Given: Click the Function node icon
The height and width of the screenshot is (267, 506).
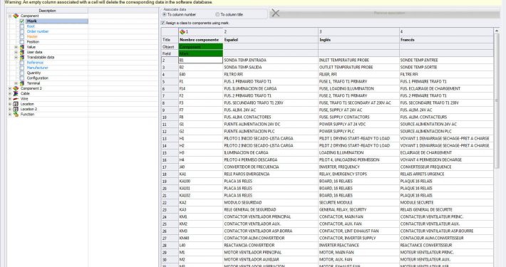Looking at the screenshot, I should tap(16, 114).
